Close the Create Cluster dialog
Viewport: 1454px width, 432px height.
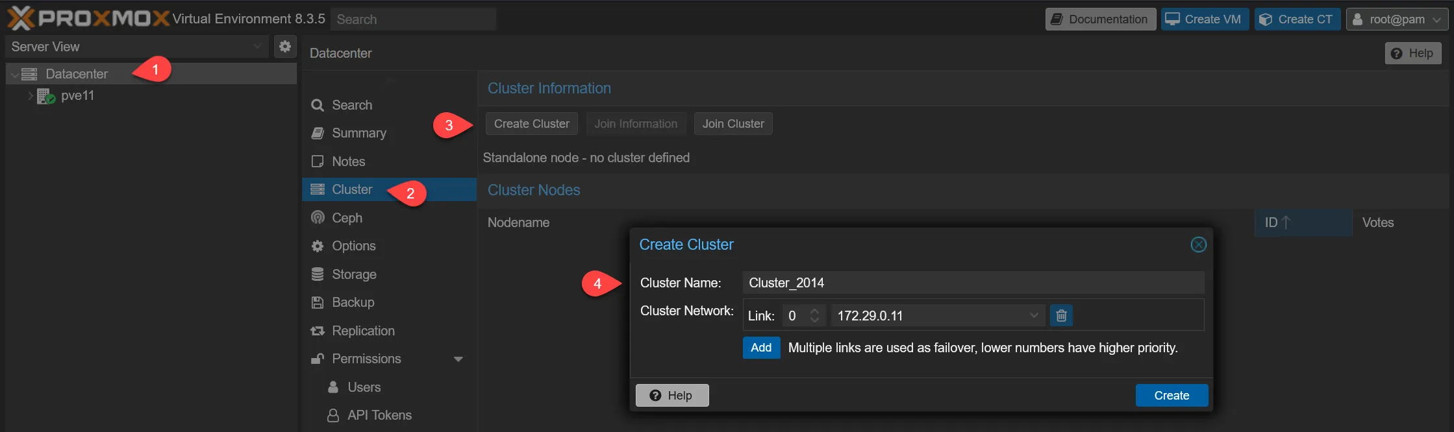[x=1198, y=245]
